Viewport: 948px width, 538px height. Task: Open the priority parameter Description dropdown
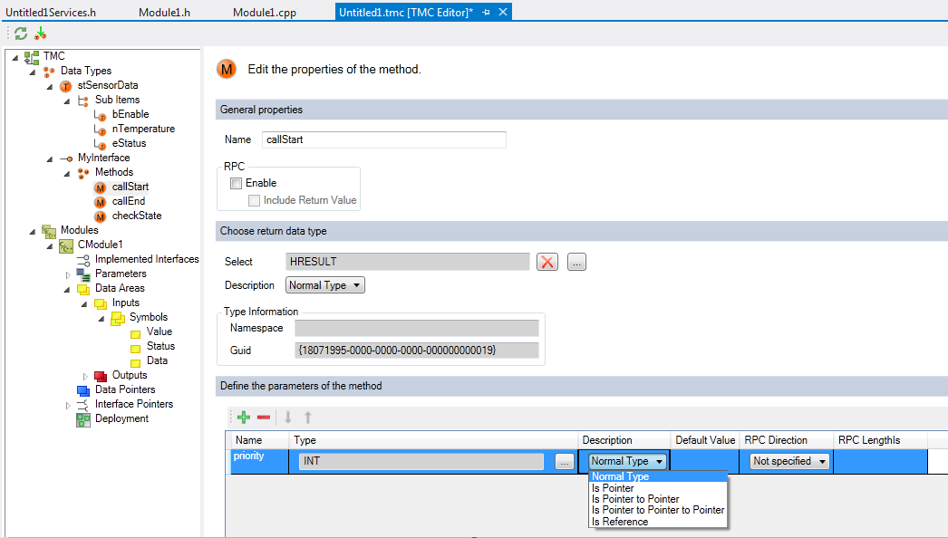627,461
